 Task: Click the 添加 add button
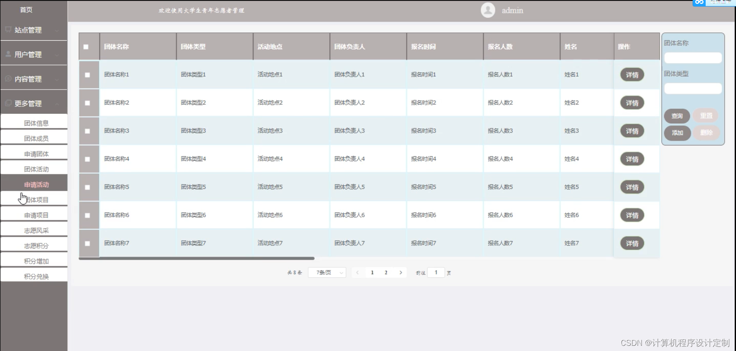[677, 133]
